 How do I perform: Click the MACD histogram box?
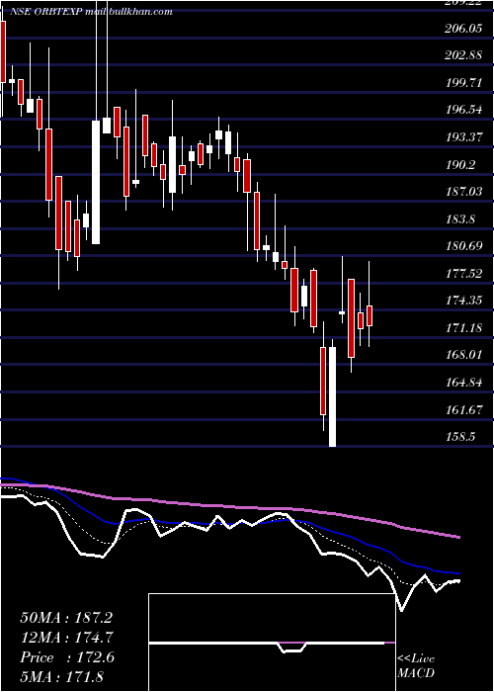coord(272,643)
